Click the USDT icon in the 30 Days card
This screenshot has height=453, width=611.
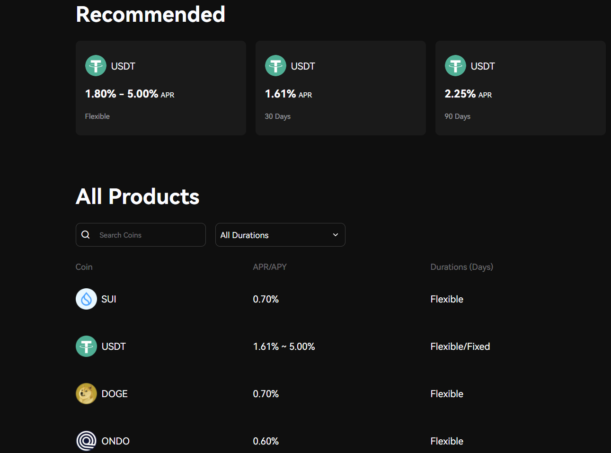[275, 66]
